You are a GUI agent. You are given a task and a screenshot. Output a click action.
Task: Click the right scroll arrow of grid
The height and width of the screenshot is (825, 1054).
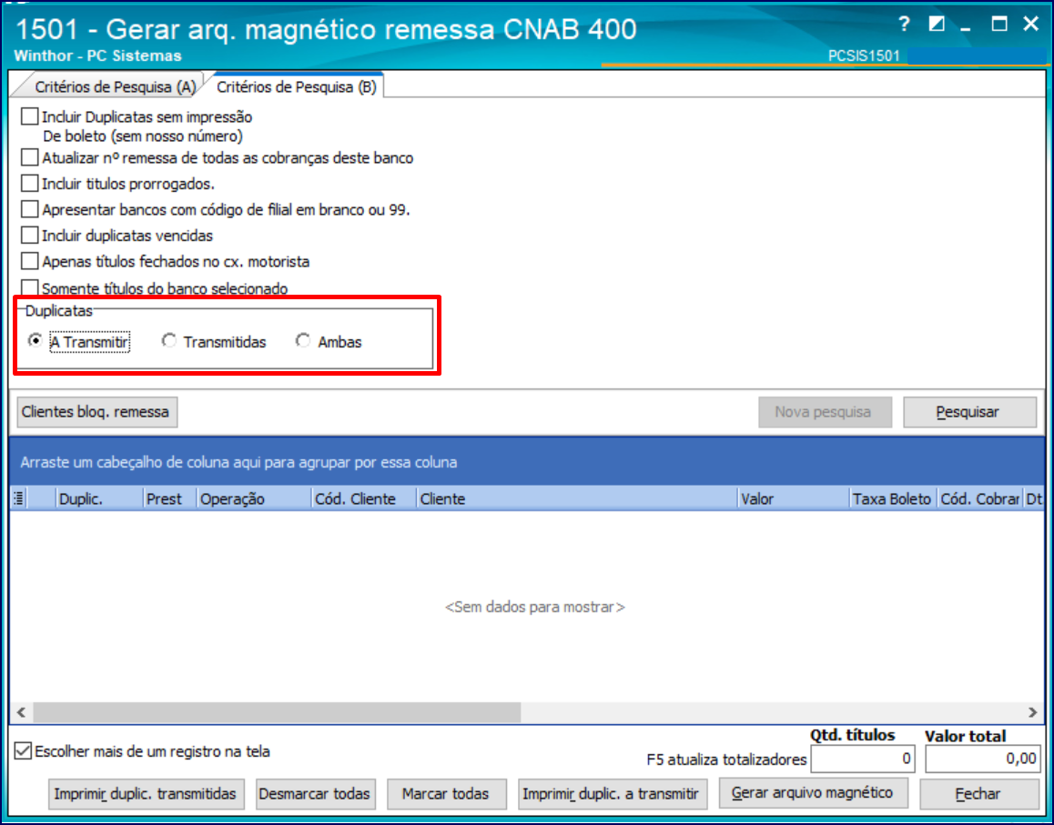tap(1032, 712)
